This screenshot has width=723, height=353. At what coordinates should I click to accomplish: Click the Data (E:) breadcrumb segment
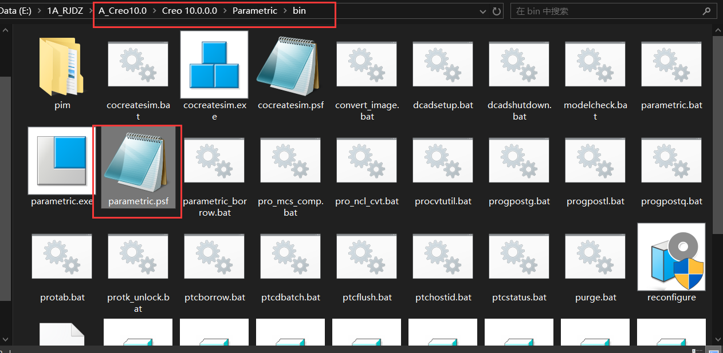click(15, 11)
